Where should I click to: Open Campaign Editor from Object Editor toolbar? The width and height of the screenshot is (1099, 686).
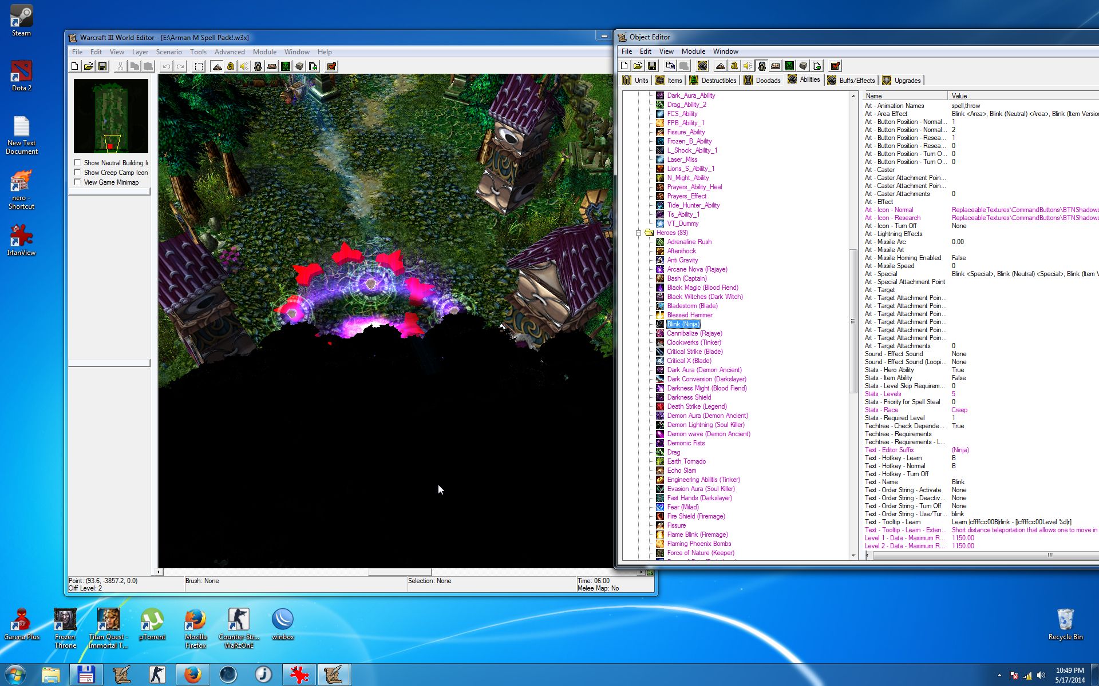point(776,66)
